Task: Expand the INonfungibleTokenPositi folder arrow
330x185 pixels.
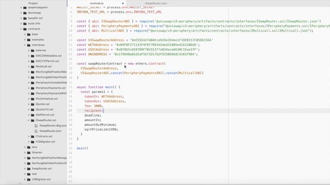Action: pyautogui.click(x=29, y=77)
